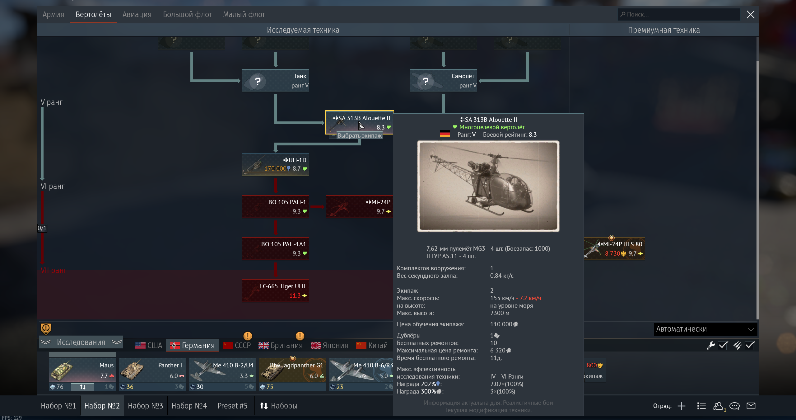Click the swap arrows under Maus
The width and height of the screenshot is (796, 420).
coord(82,387)
